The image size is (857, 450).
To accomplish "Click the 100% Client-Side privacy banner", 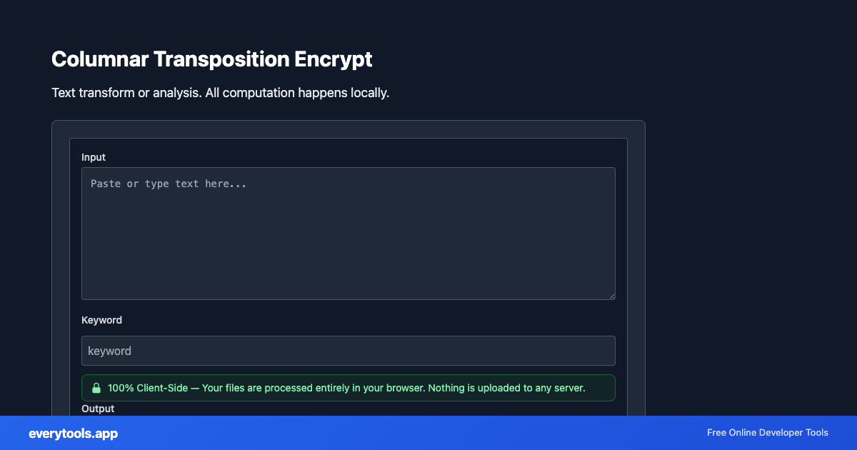I will (348, 388).
